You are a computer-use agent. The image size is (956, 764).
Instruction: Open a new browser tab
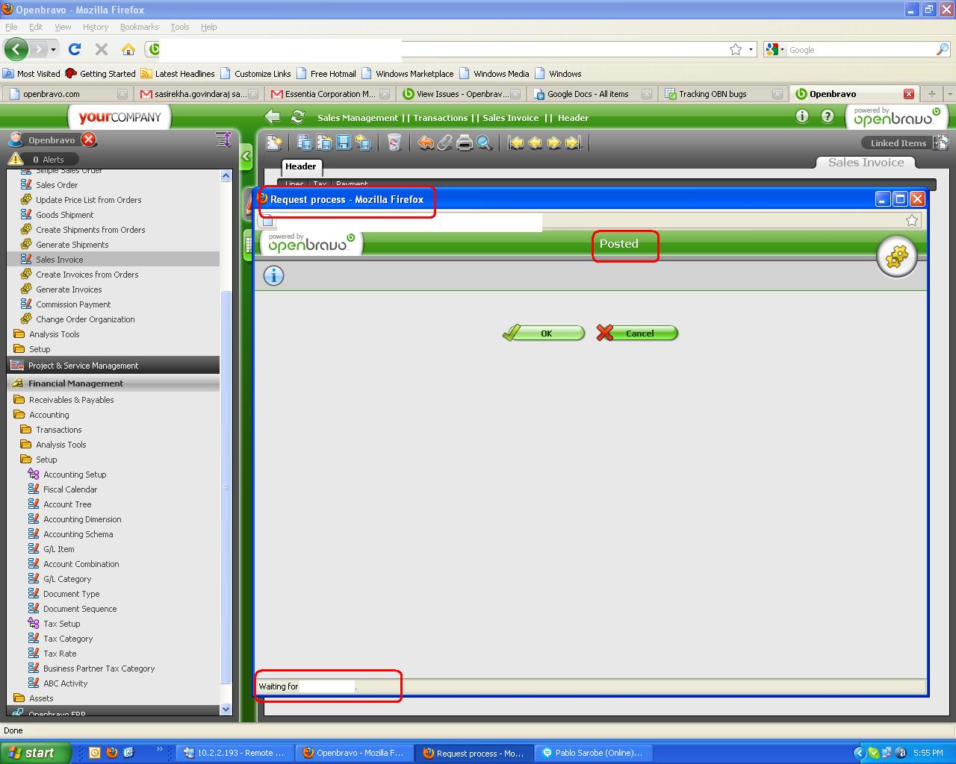click(x=931, y=94)
